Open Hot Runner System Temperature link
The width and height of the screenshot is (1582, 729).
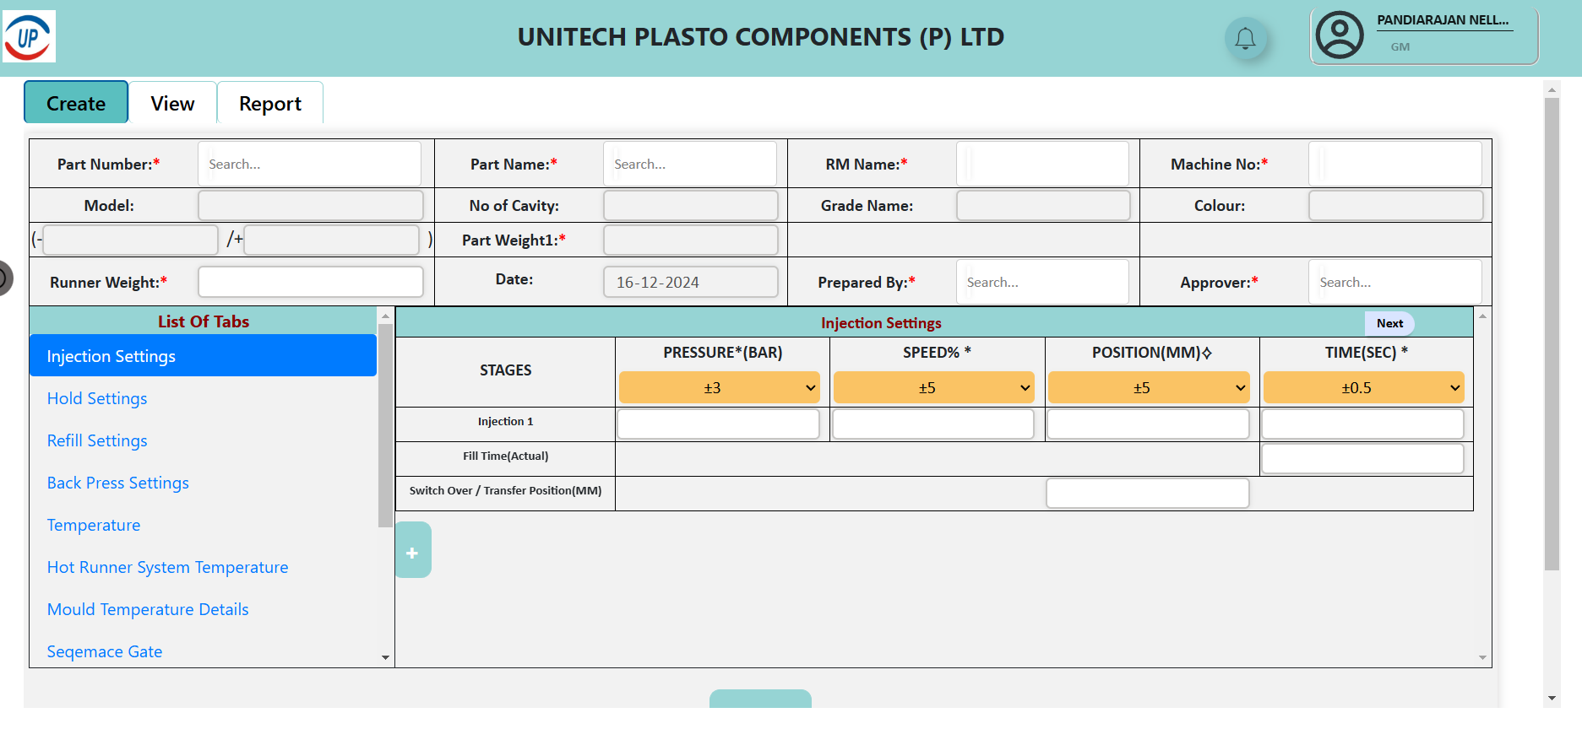[x=168, y=567]
